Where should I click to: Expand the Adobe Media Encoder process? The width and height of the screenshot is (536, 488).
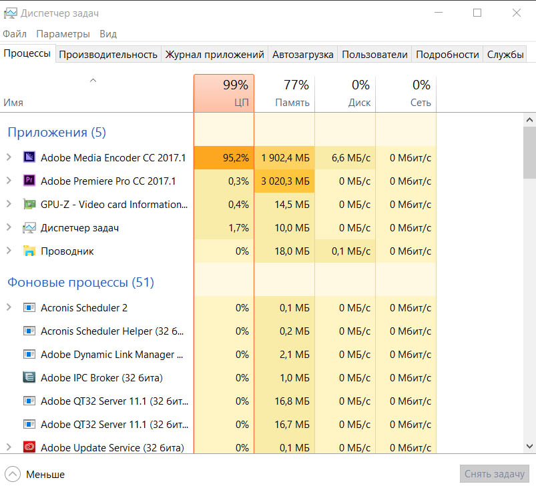pyautogui.click(x=9, y=157)
